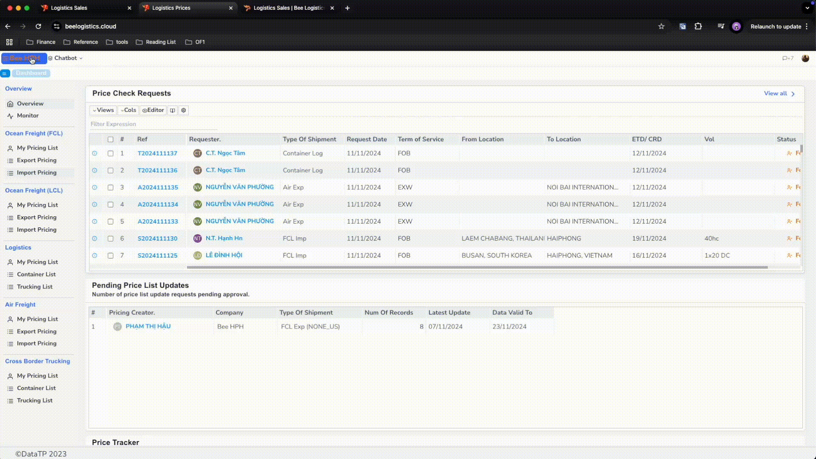Click the book icon in table toolbar
Screen dimensions: 816x459
click(x=173, y=110)
